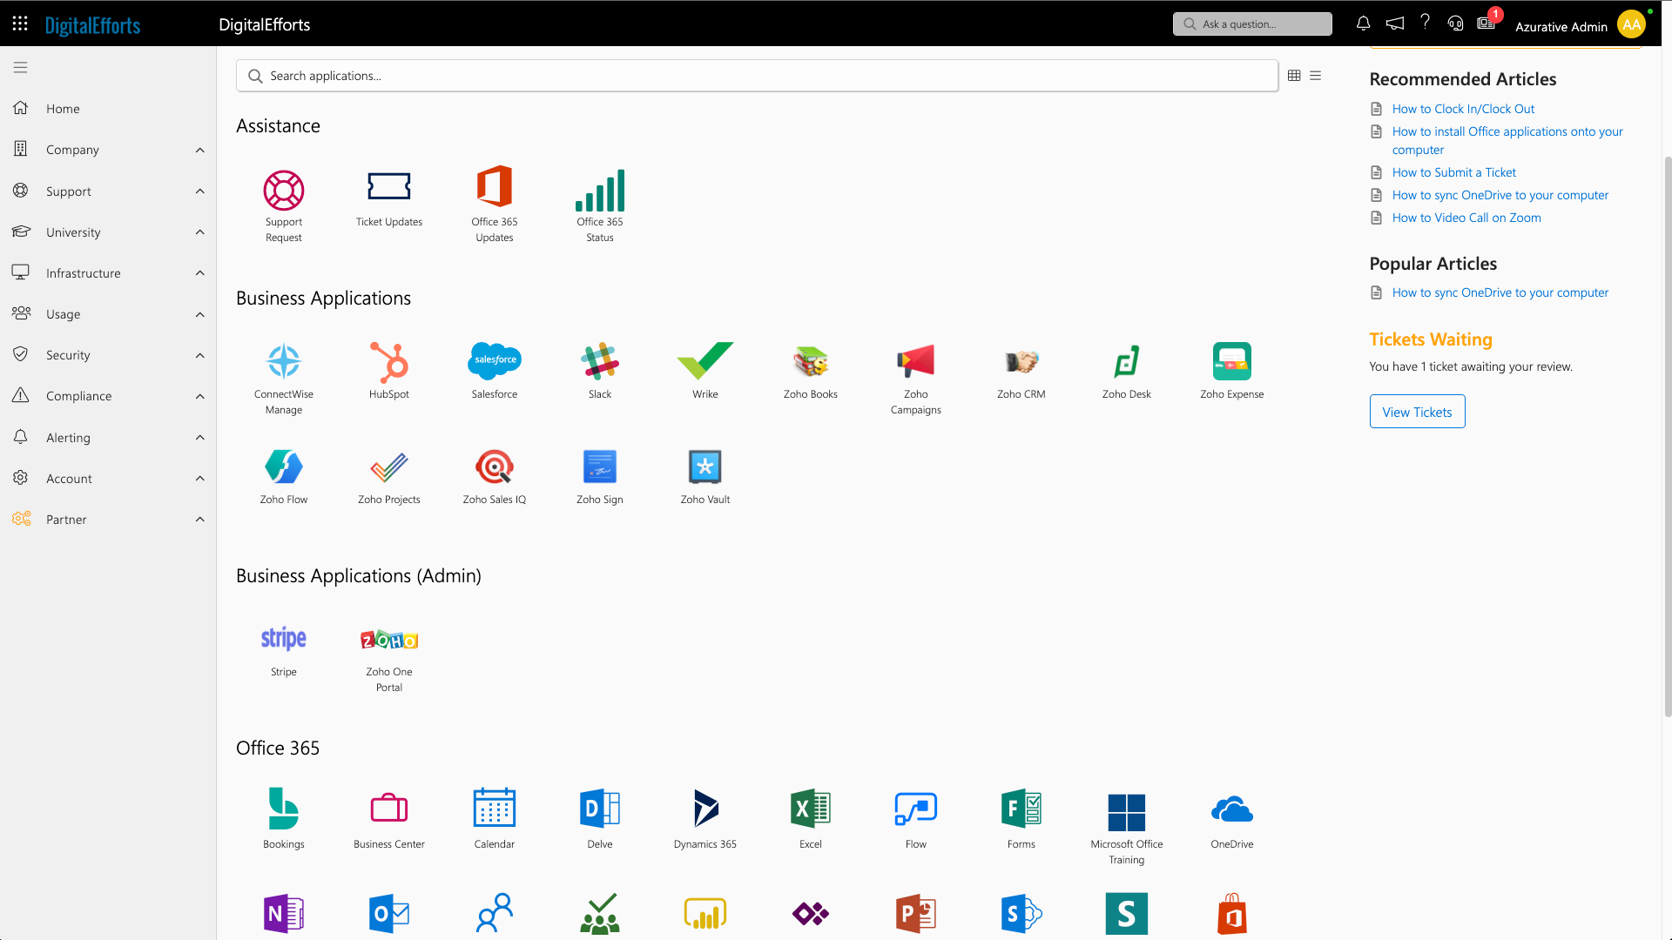Viewport: 1672px width, 940px height.
Task: Open the news icon with red badge
Action: (x=1487, y=22)
